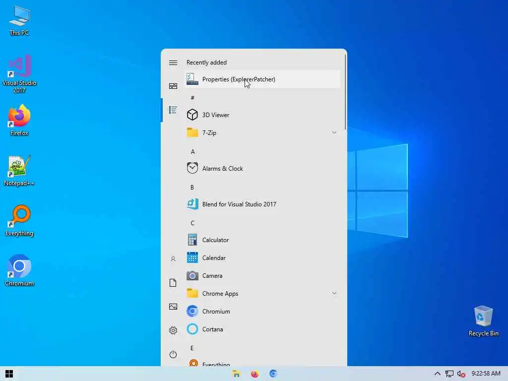508x381 pixels.
Task: Launch Firefox from the taskbar
Action: pos(254,374)
